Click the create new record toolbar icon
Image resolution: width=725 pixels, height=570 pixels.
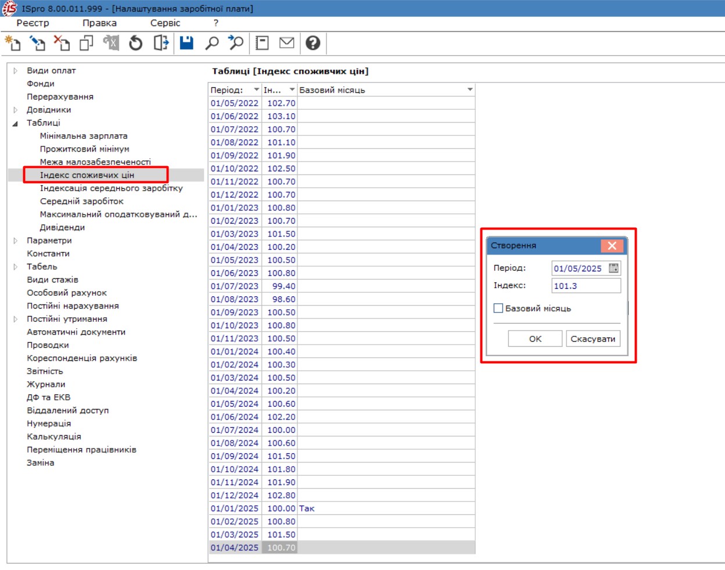tap(13, 43)
